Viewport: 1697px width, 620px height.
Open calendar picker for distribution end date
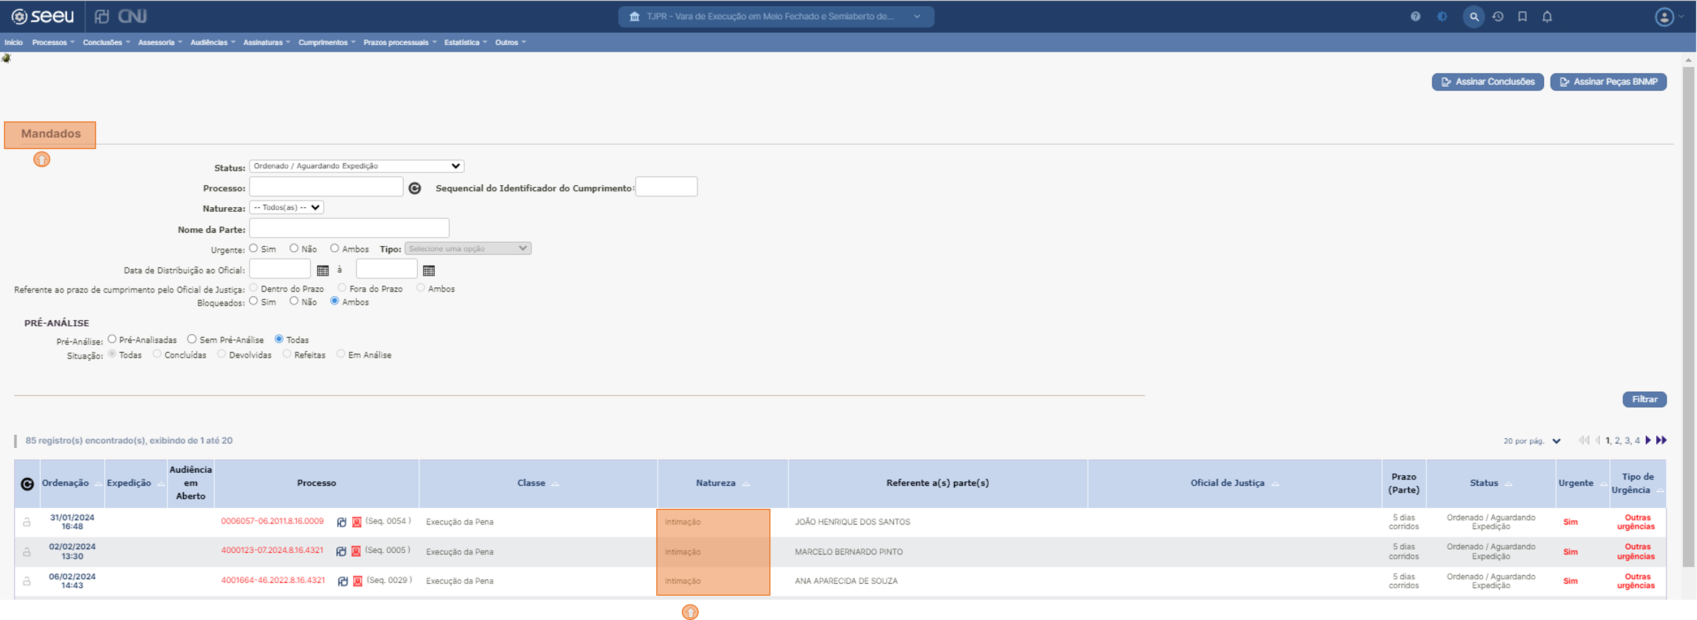click(429, 270)
